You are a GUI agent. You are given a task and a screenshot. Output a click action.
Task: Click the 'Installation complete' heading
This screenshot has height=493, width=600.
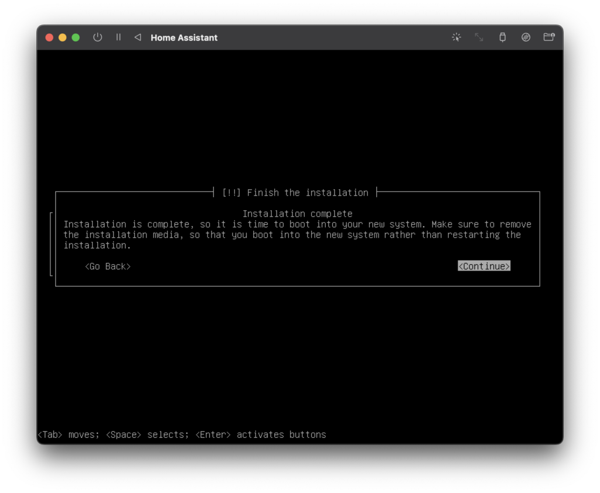pos(297,213)
